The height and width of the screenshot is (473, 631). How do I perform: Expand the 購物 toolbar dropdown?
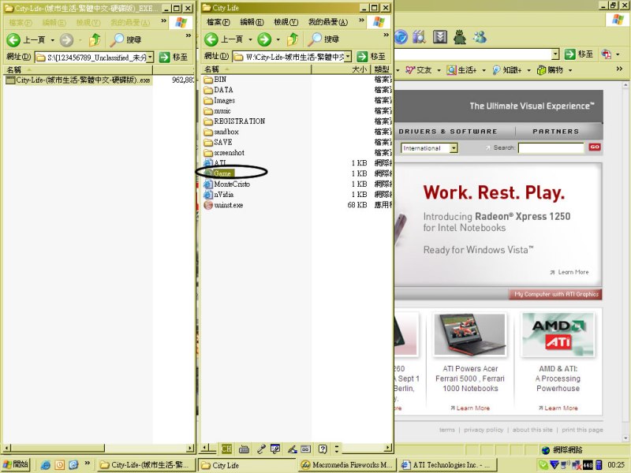tap(570, 70)
